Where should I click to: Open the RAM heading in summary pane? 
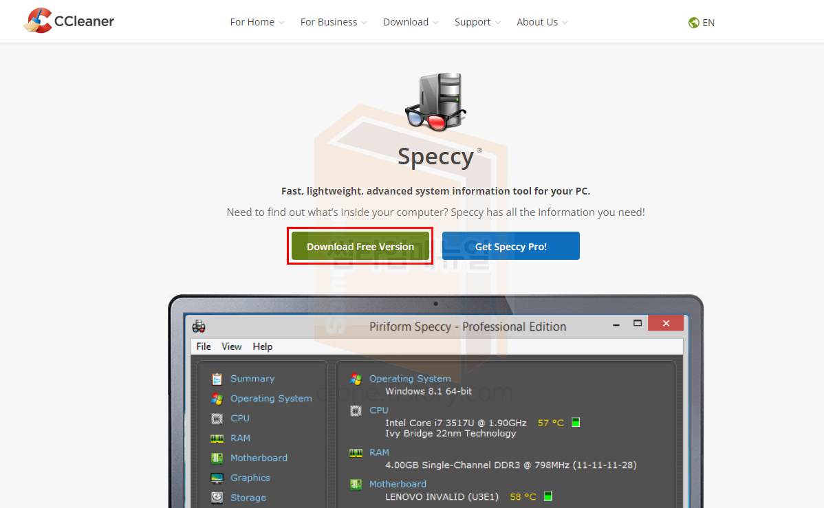(379, 452)
